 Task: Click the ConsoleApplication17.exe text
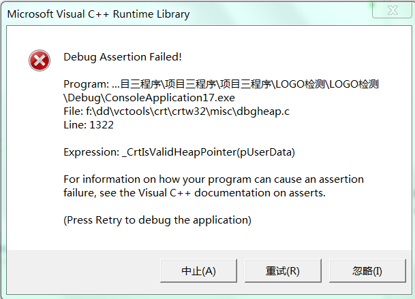[x=170, y=98]
